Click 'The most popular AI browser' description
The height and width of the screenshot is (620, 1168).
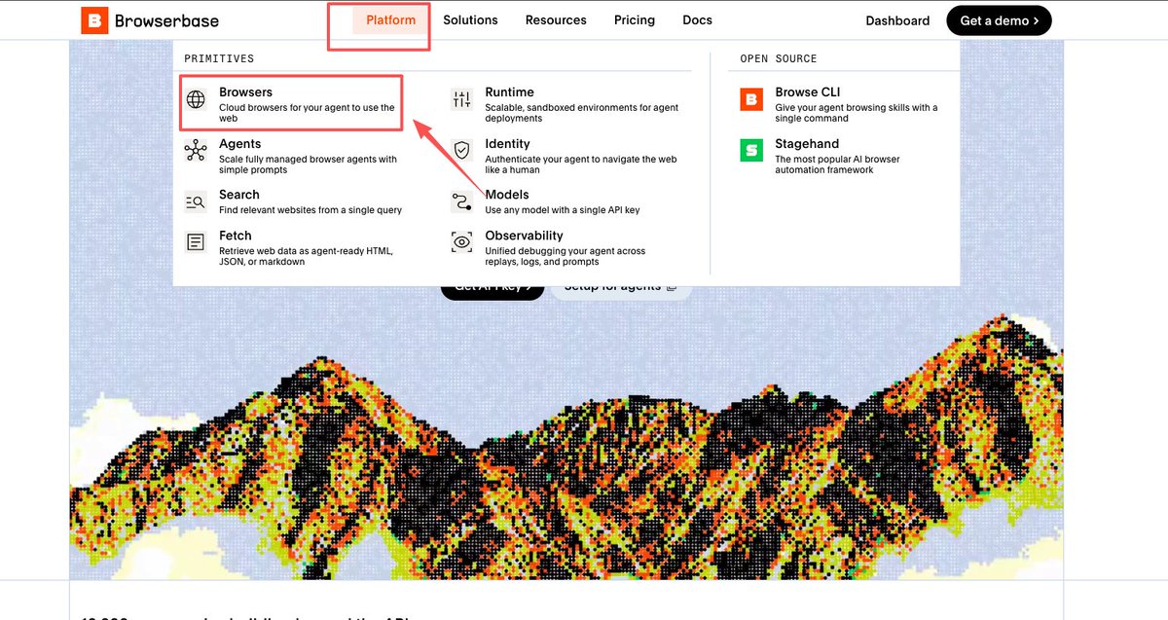(837, 164)
